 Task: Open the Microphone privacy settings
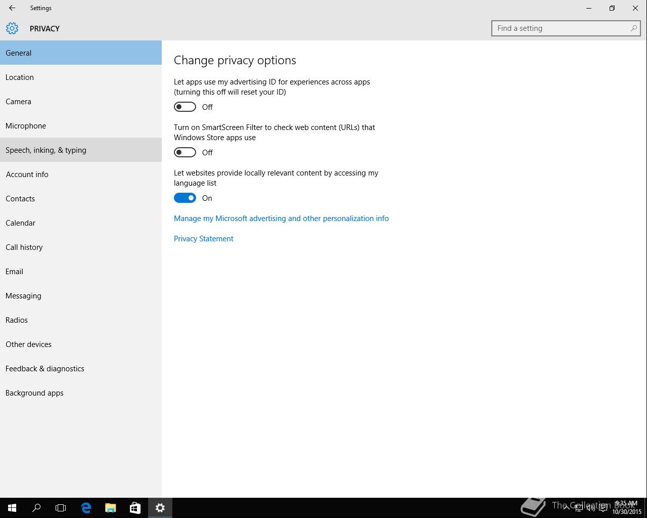click(x=81, y=125)
